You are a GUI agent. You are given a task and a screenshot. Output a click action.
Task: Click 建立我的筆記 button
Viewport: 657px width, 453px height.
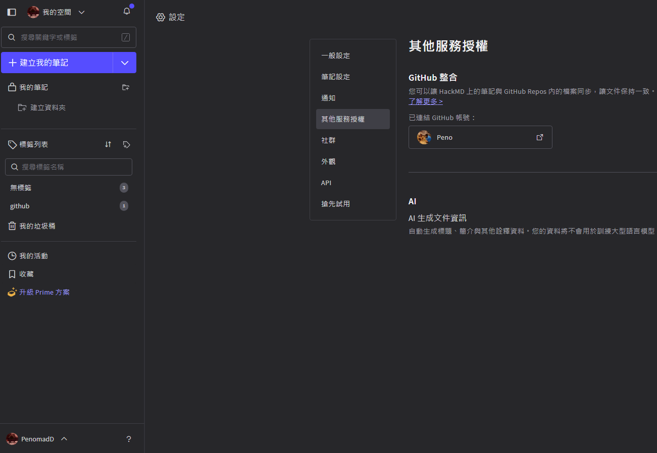(57, 63)
